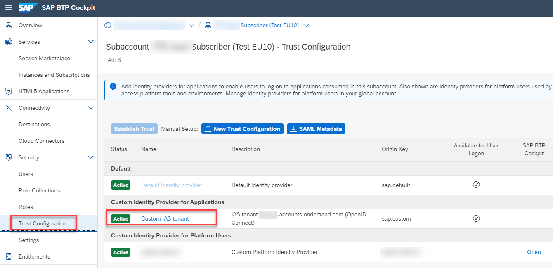Click user logon checkmark for sap.default
Screen dimensions: 553x268
[476, 185]
